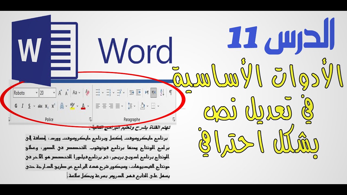Set right-to-left text direction

[153, 93]
